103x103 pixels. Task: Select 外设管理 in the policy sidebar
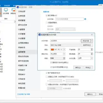coord(22,38)
